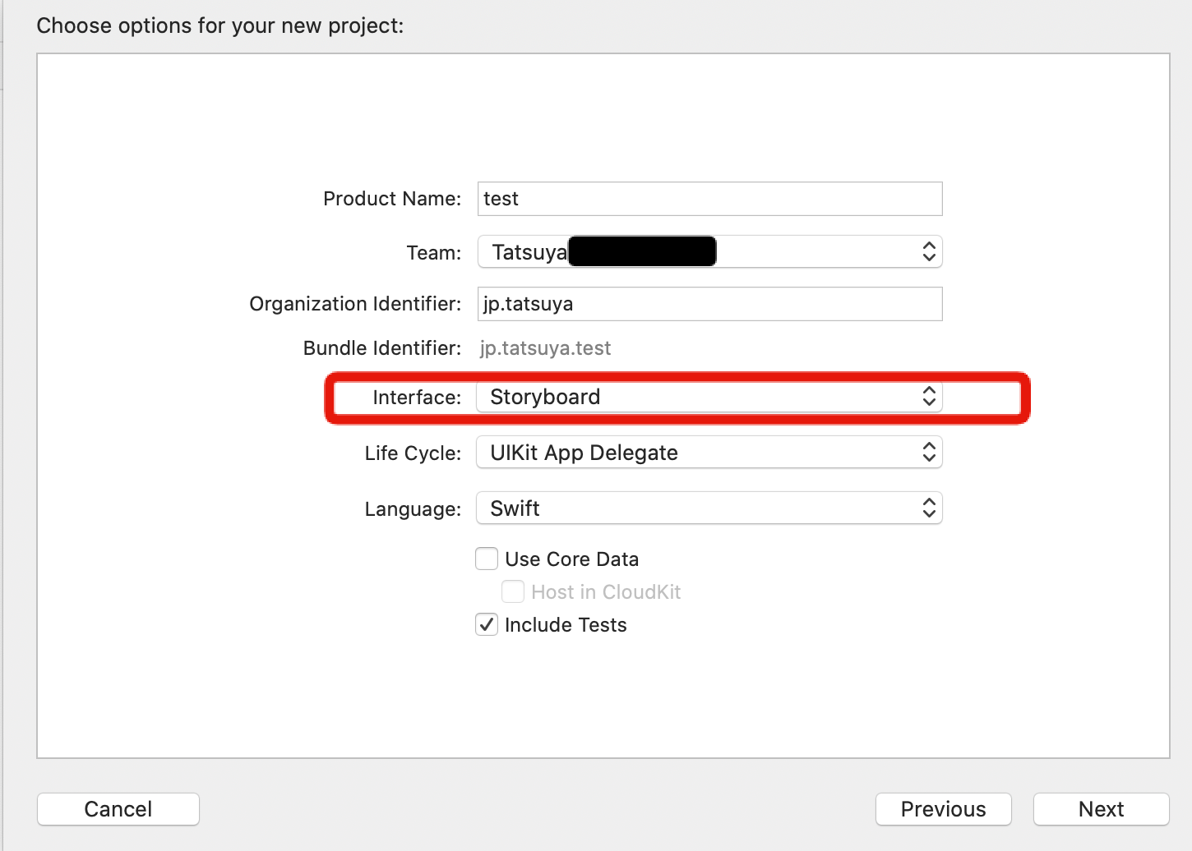Click the chevron arrows of the Interface selector
The height and width of the screenshot is (851, 1192).
click(x=929, y=397)
